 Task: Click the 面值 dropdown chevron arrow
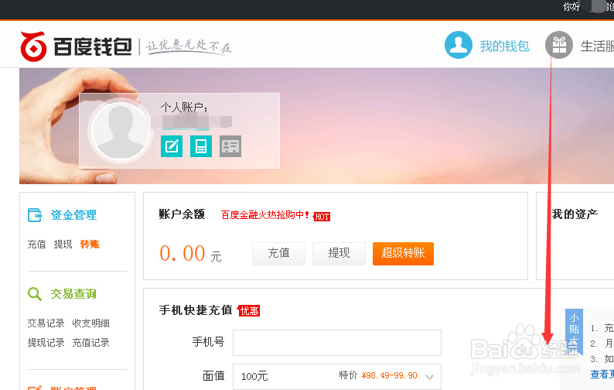tap(429, 377)
